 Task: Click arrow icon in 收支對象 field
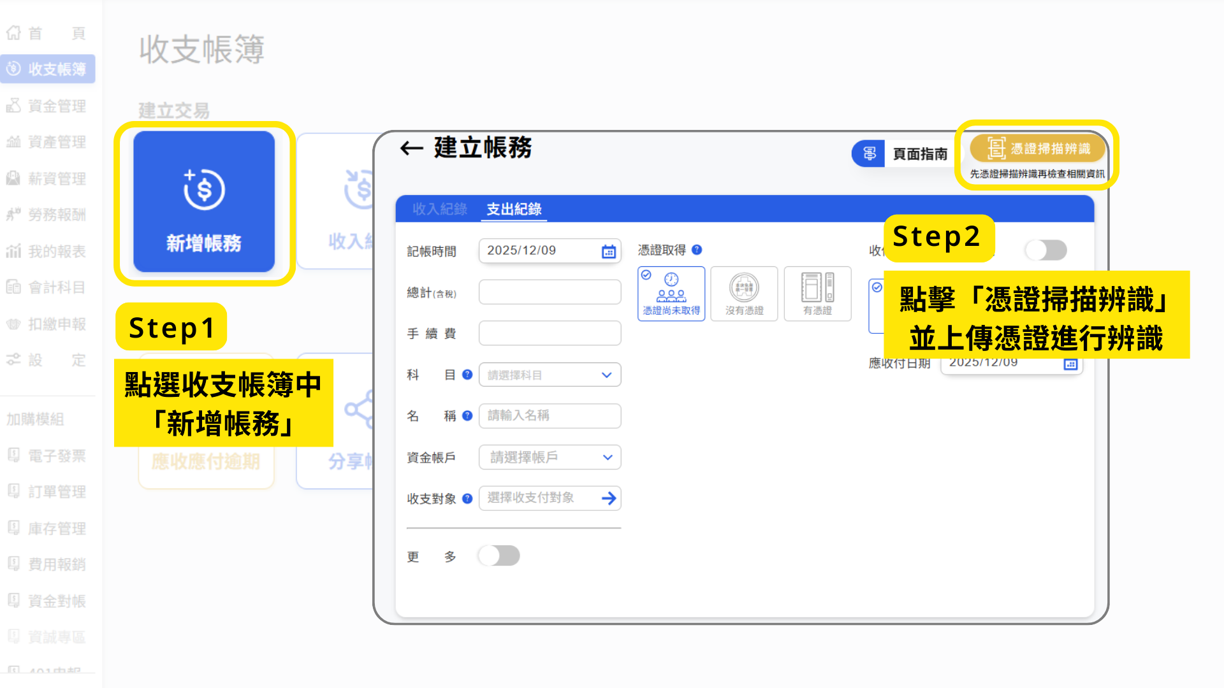click(x=609, y=498)
